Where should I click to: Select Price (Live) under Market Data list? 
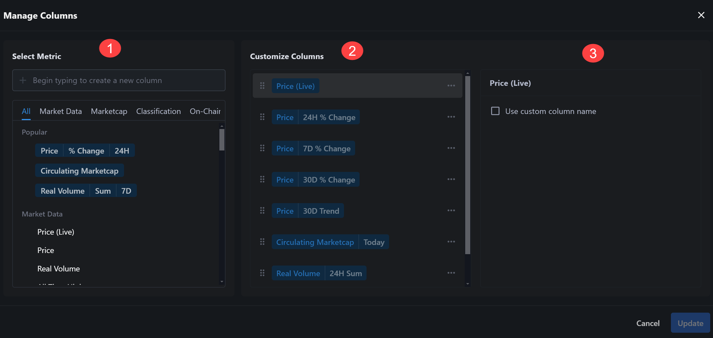click(56, 232)
